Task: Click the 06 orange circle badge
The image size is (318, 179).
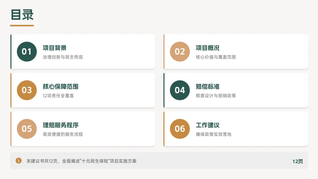Action: (x=180, y=129)
